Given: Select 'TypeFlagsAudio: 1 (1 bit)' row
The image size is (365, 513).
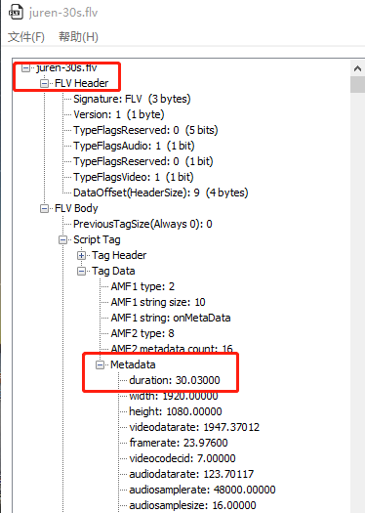Looking at the screenshot, I should coord(134,146).
